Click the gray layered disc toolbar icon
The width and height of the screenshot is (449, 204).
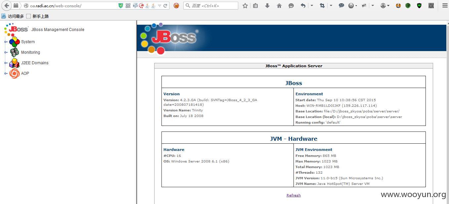click(x=383, y=6)
